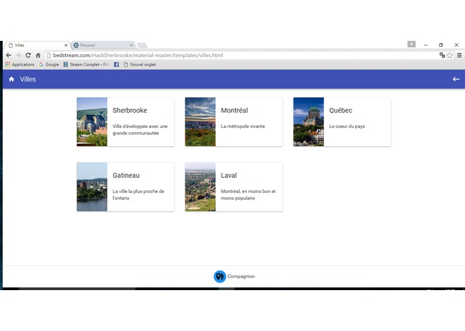The width and height of the screenshot is (465, 331).
Task: Open the Montréal card title
Action: [x=234, y=110]
